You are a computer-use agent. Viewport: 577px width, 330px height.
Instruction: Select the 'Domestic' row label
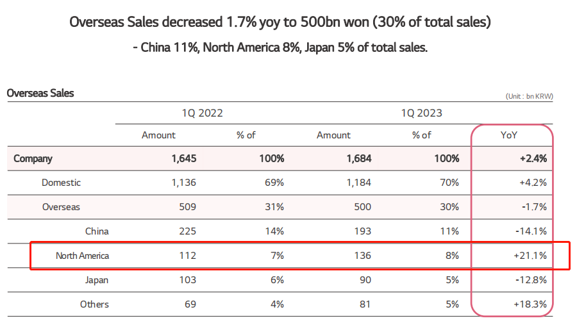point(61,183)
